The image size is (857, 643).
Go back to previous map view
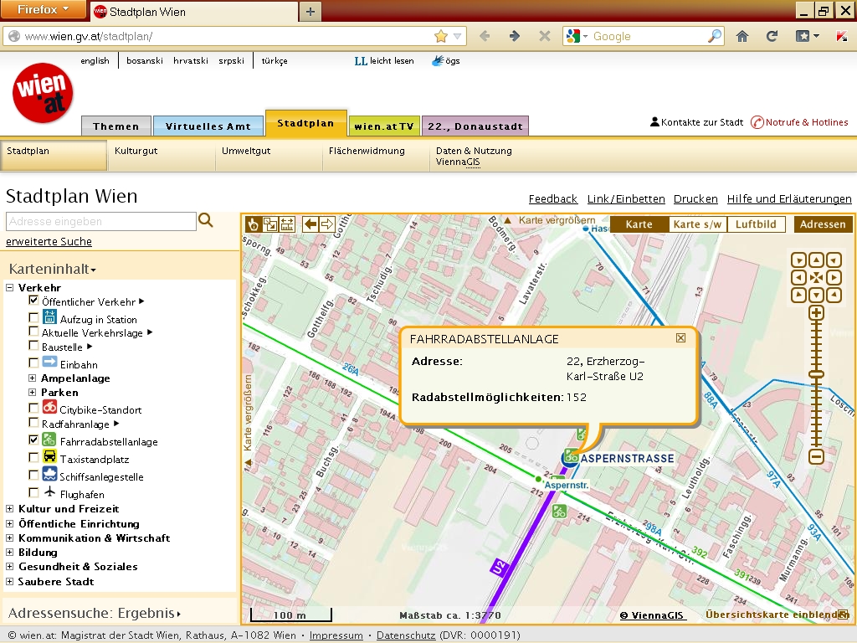310,224
